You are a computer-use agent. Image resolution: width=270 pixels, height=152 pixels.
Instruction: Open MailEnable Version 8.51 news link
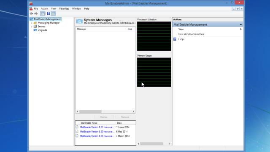coord(97,127)
